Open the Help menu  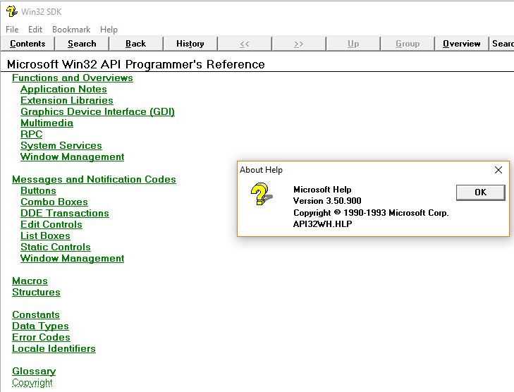[x=109, y=30]
